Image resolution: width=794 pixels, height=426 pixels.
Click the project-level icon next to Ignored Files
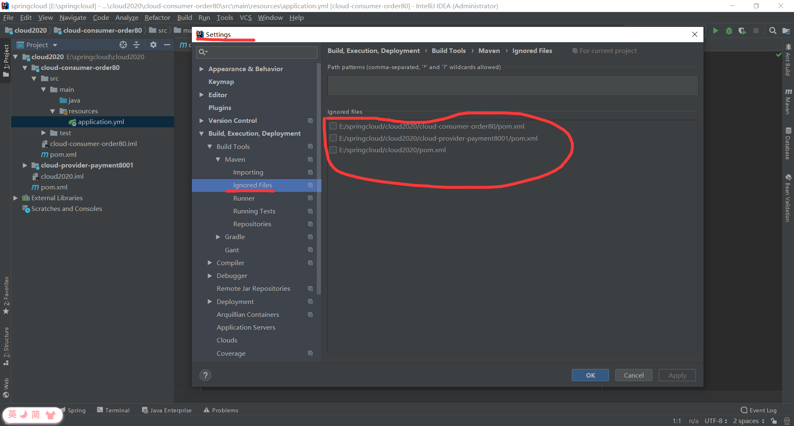tap(310, 185)
